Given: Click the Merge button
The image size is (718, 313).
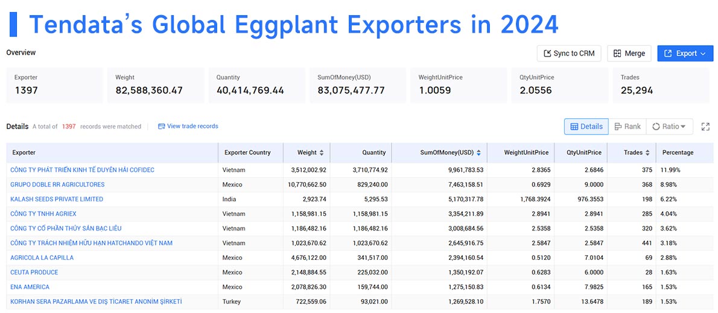Looking at the screenshot, I should click(629, 54).
